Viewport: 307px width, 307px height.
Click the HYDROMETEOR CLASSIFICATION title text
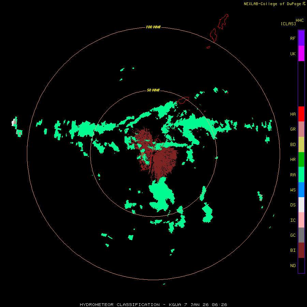(120, 305)
